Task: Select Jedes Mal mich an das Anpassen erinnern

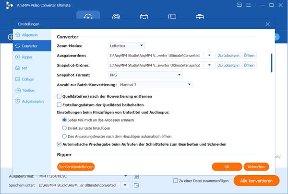Action: tap(64, 120)
